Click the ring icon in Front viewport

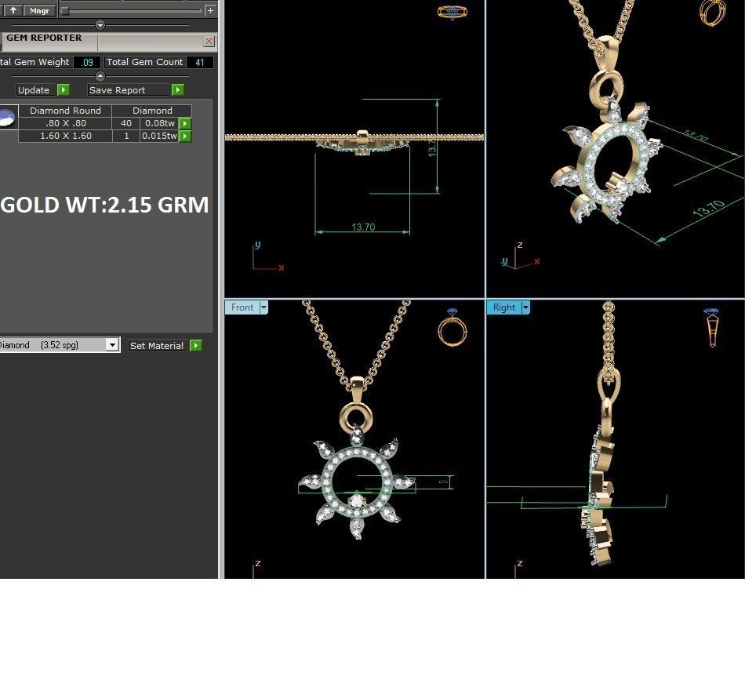pos(452,327)
